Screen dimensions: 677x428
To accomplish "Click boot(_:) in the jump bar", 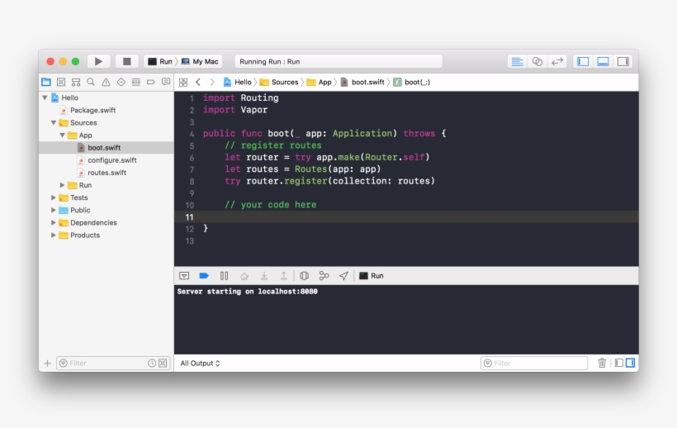I will point(411,82).
